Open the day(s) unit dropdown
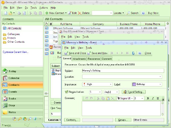Viewport: 171px width, 128px height. [x=117, y=92]
